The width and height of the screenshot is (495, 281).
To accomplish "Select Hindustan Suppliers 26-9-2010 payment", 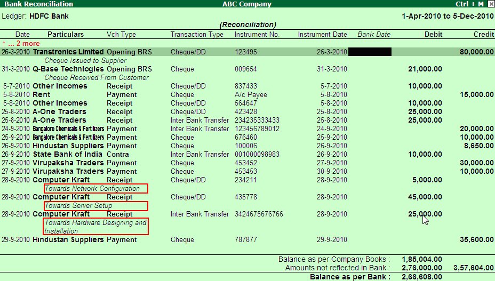I will 248,146.
